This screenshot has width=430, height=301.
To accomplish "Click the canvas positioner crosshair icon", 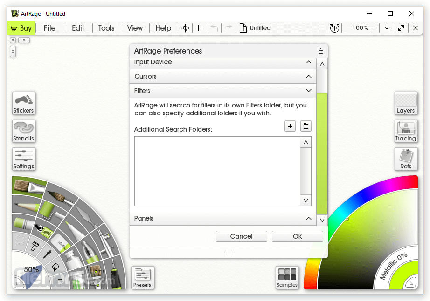I will [185, 28].
